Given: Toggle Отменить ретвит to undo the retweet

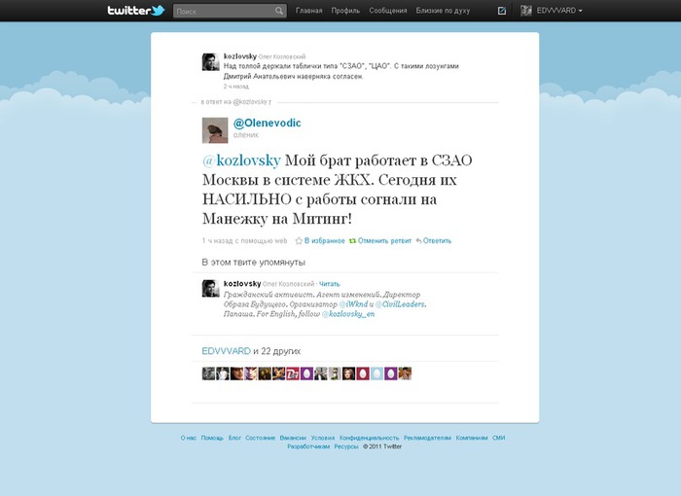Looking at the screenshot, I should click(384, 240).
